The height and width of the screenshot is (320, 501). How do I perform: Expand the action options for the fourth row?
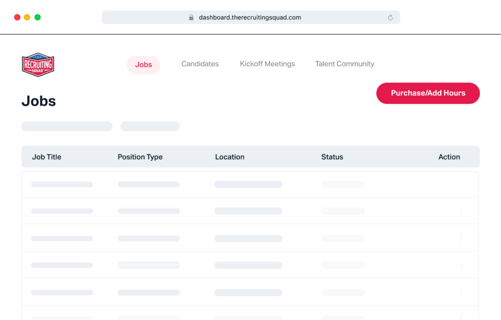460,265
